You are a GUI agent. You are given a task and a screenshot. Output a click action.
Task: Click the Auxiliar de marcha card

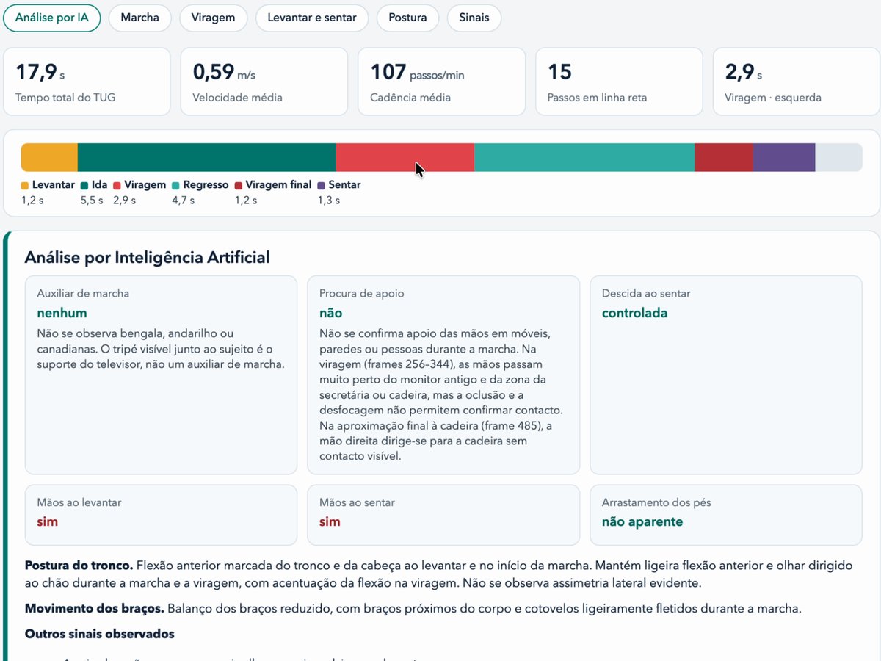tap(161, 375)
